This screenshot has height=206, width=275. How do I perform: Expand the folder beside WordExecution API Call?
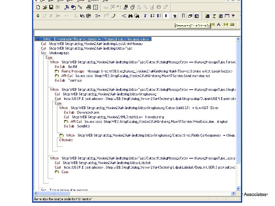tap(66, 122)
